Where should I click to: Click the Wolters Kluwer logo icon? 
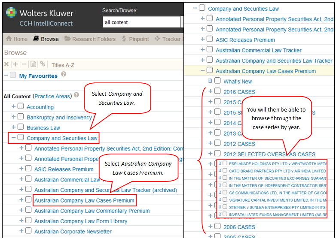11,12
